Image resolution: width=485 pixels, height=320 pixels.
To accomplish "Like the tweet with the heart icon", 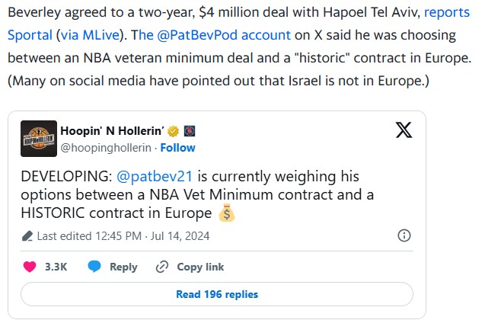I will coord(30,267).
